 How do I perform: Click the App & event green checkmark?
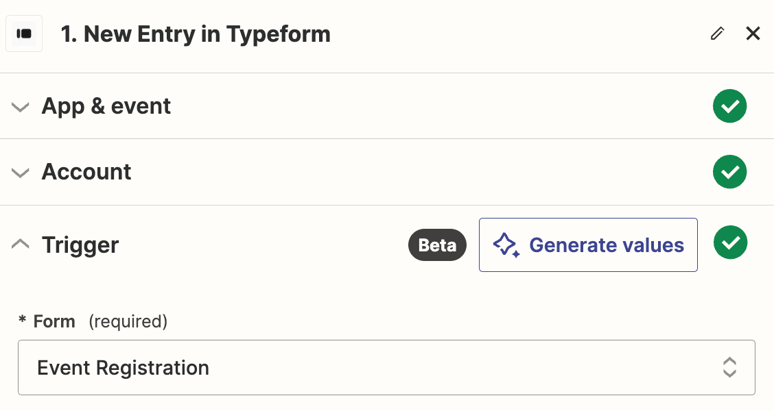(x=729, y=106)
